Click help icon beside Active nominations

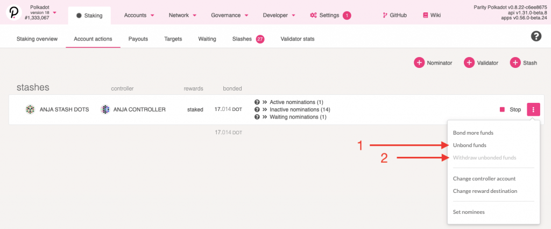[x=257, y=102]
